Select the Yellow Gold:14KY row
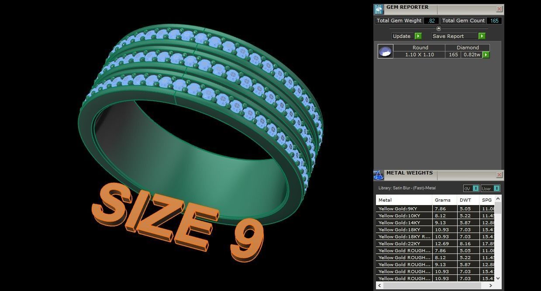 [x=435, y=223]
